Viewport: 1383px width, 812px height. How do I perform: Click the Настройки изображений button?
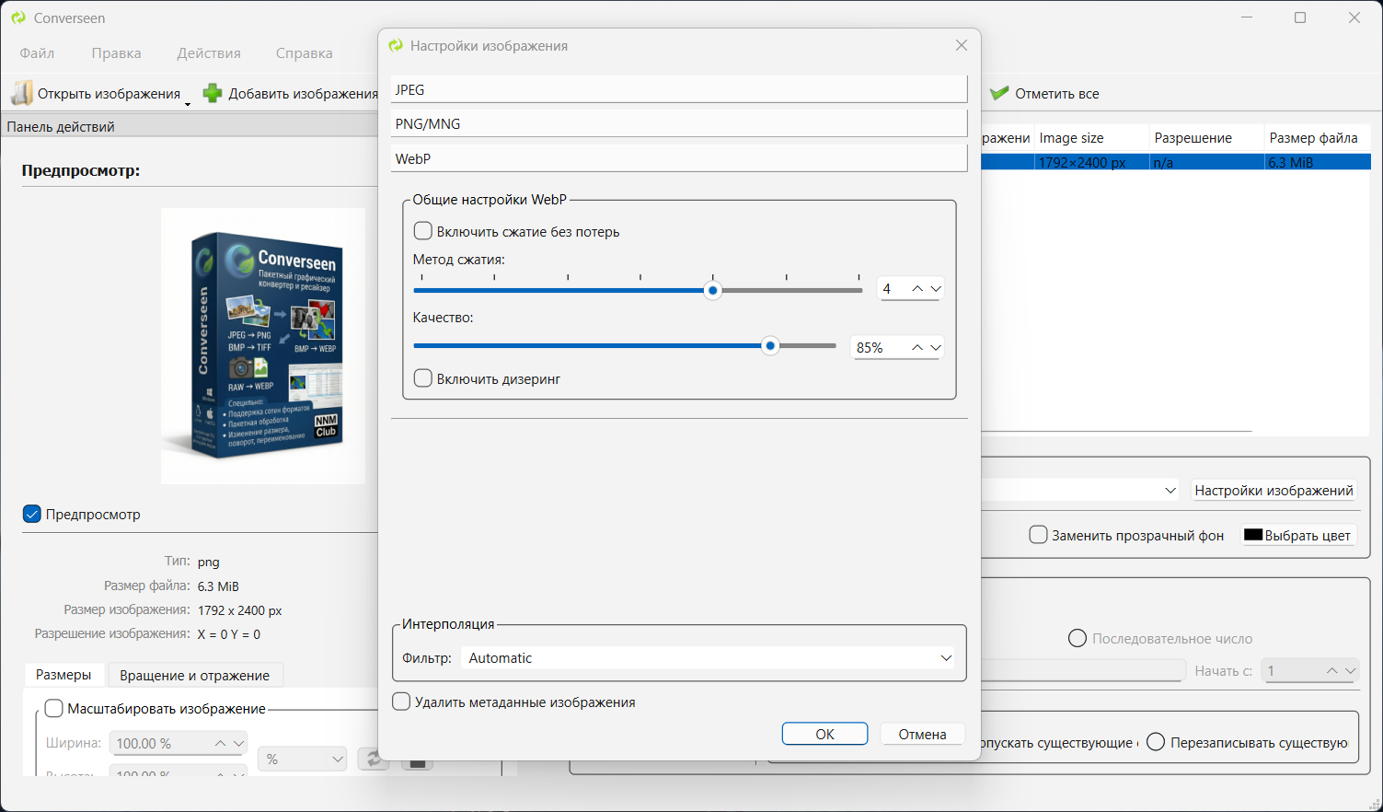click(x=1274, y=490)
